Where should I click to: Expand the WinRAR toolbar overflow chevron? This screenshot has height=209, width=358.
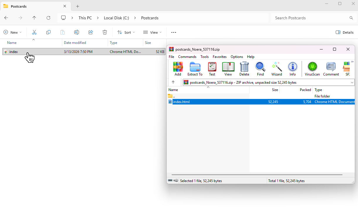point(352,62)
